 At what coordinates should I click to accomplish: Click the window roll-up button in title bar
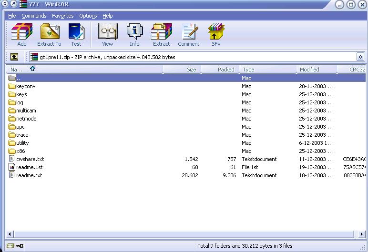point(5,3)
